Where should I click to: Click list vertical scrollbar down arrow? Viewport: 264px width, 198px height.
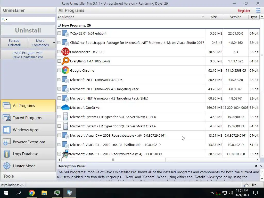[262, 155]
